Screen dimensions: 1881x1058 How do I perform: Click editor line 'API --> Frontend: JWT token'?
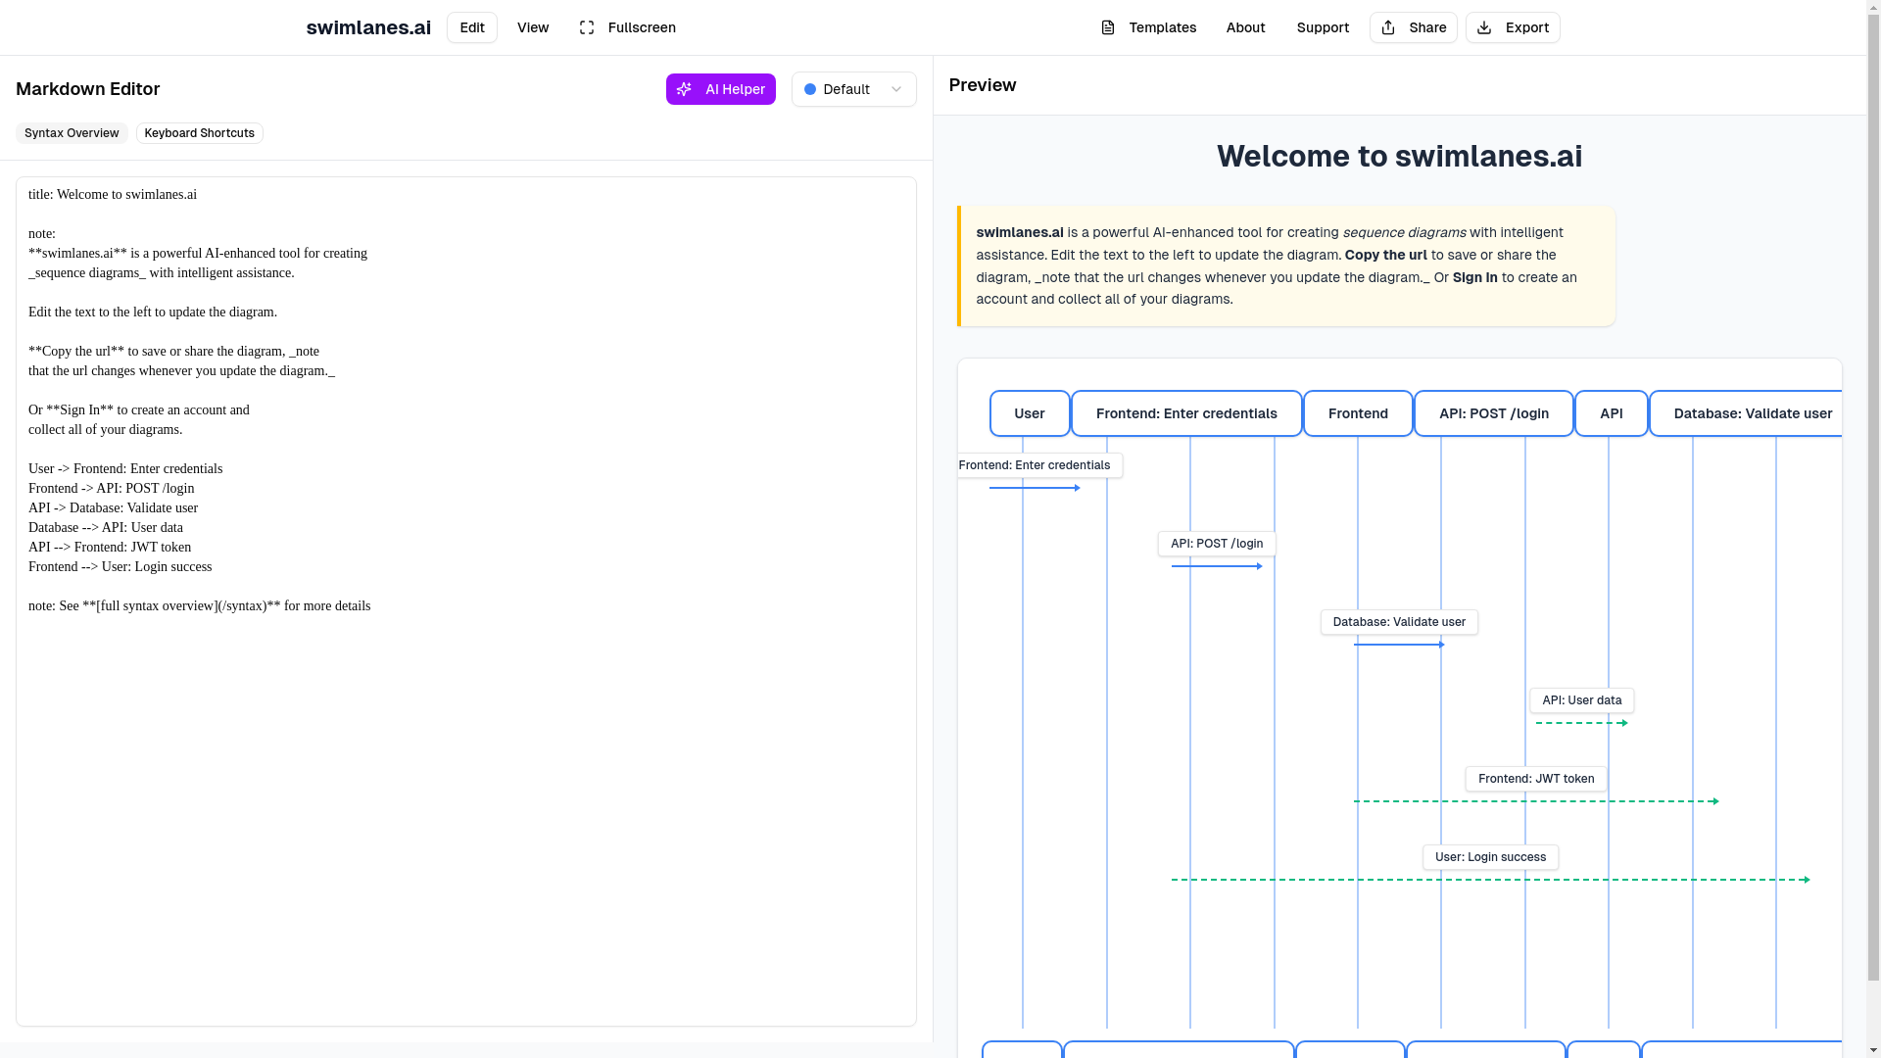click(x=110, y=548)
